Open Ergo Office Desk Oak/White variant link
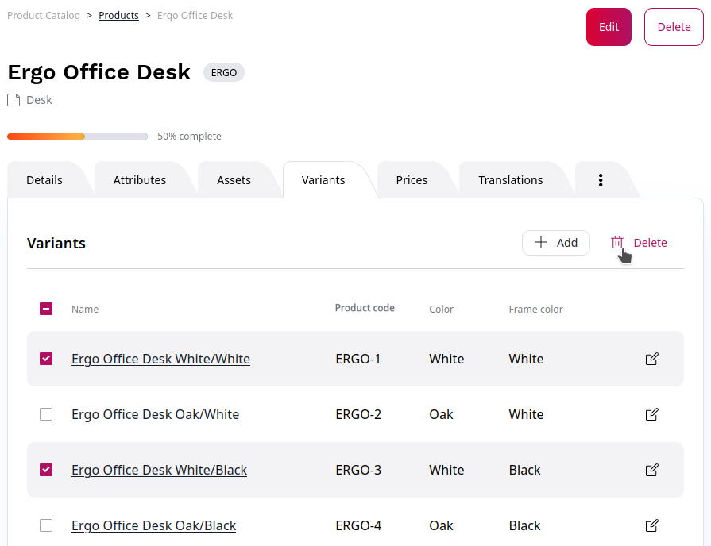Screen dimensions: 711x546 coord(155,414)
